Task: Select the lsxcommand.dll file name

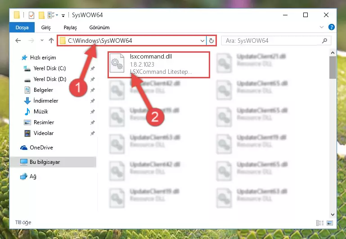Action: click(x=151, y=57)
